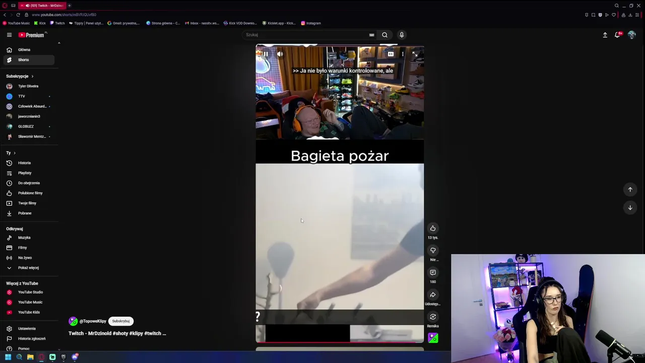This screenshot has height=363, width=645.
Task: Go to next Short with down arrow
Action: [x=630, y=208]
